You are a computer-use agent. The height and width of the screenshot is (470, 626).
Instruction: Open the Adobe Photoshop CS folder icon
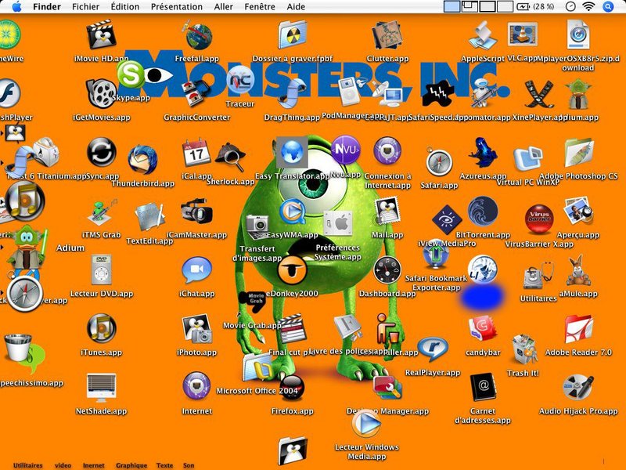578,152
